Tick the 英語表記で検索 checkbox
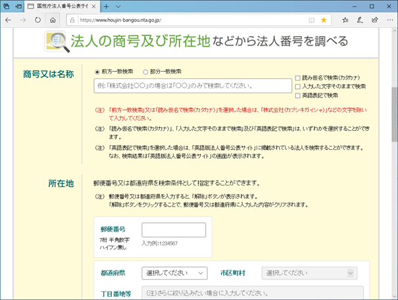The height and width of the screenshot is (300, 398). pyautogui.click(x=298, y=95)
